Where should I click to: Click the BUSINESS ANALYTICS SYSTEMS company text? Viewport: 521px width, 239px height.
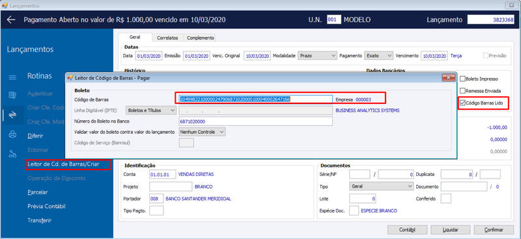pos(367,110)
